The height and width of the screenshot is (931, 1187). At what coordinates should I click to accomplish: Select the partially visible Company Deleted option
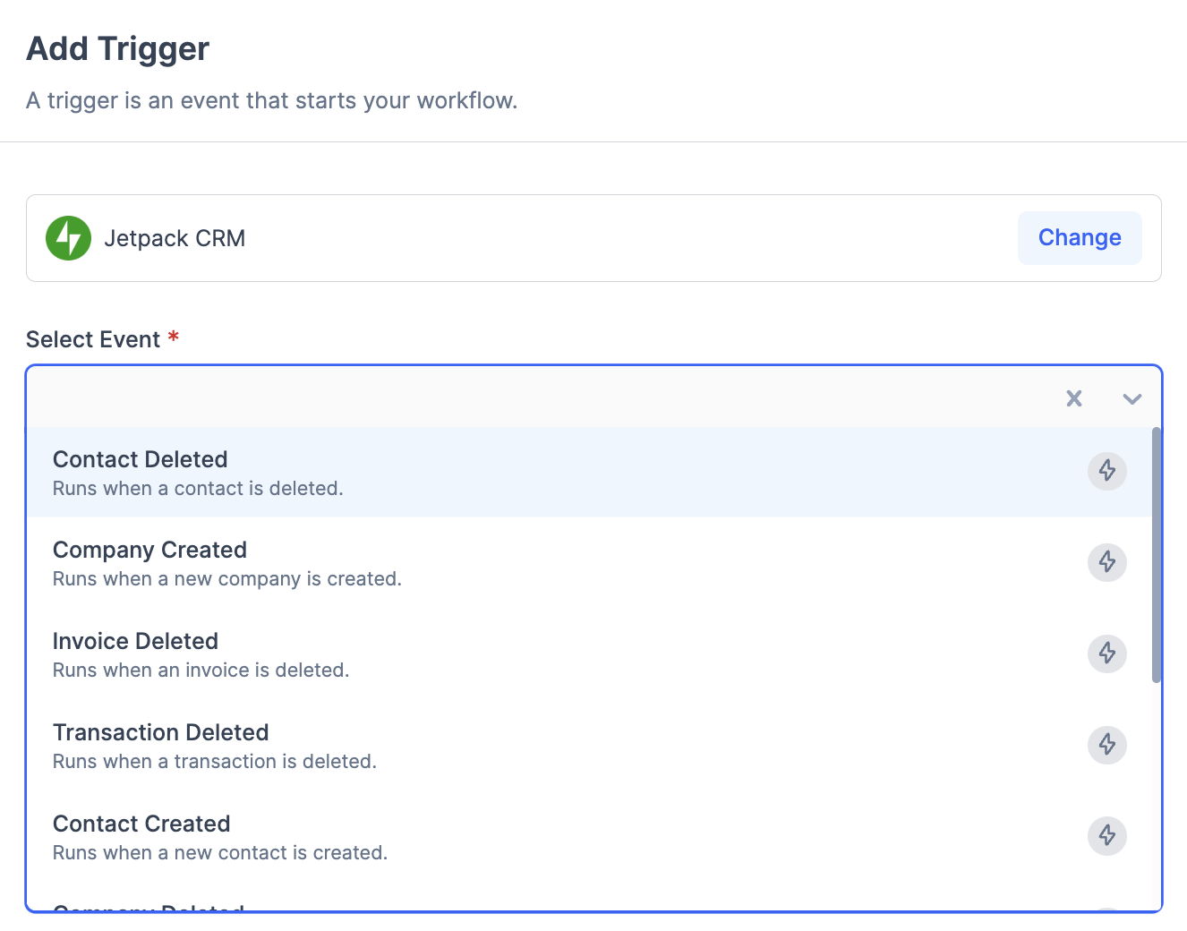149,908
